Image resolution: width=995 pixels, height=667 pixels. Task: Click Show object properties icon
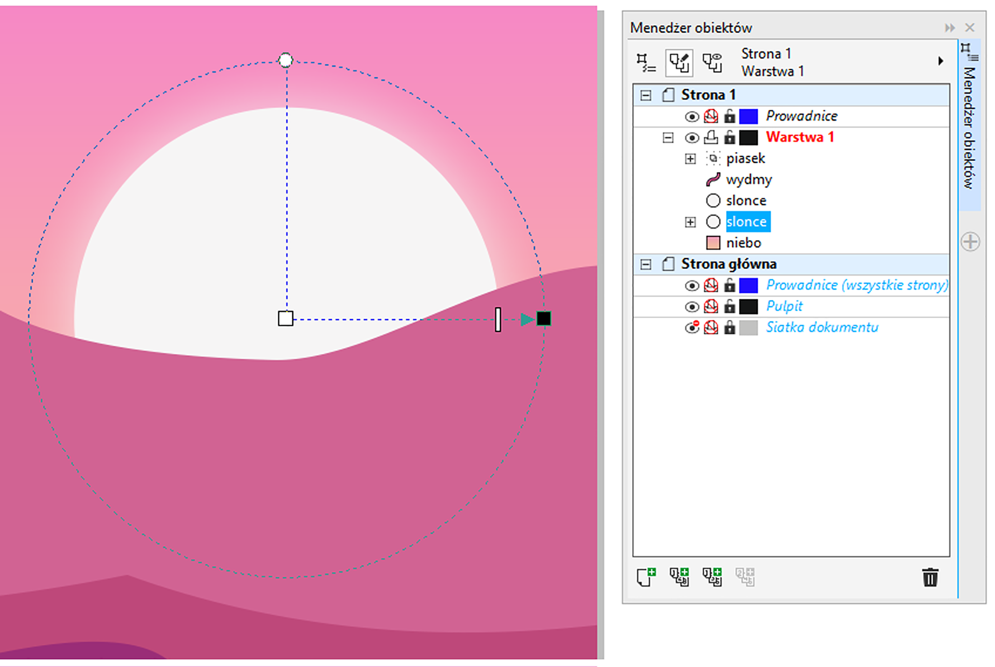pyautogui.click(x=646, y=62)
